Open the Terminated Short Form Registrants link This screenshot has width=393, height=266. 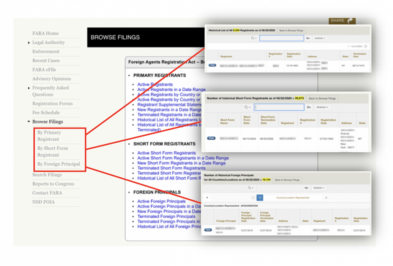click(172, 168)
